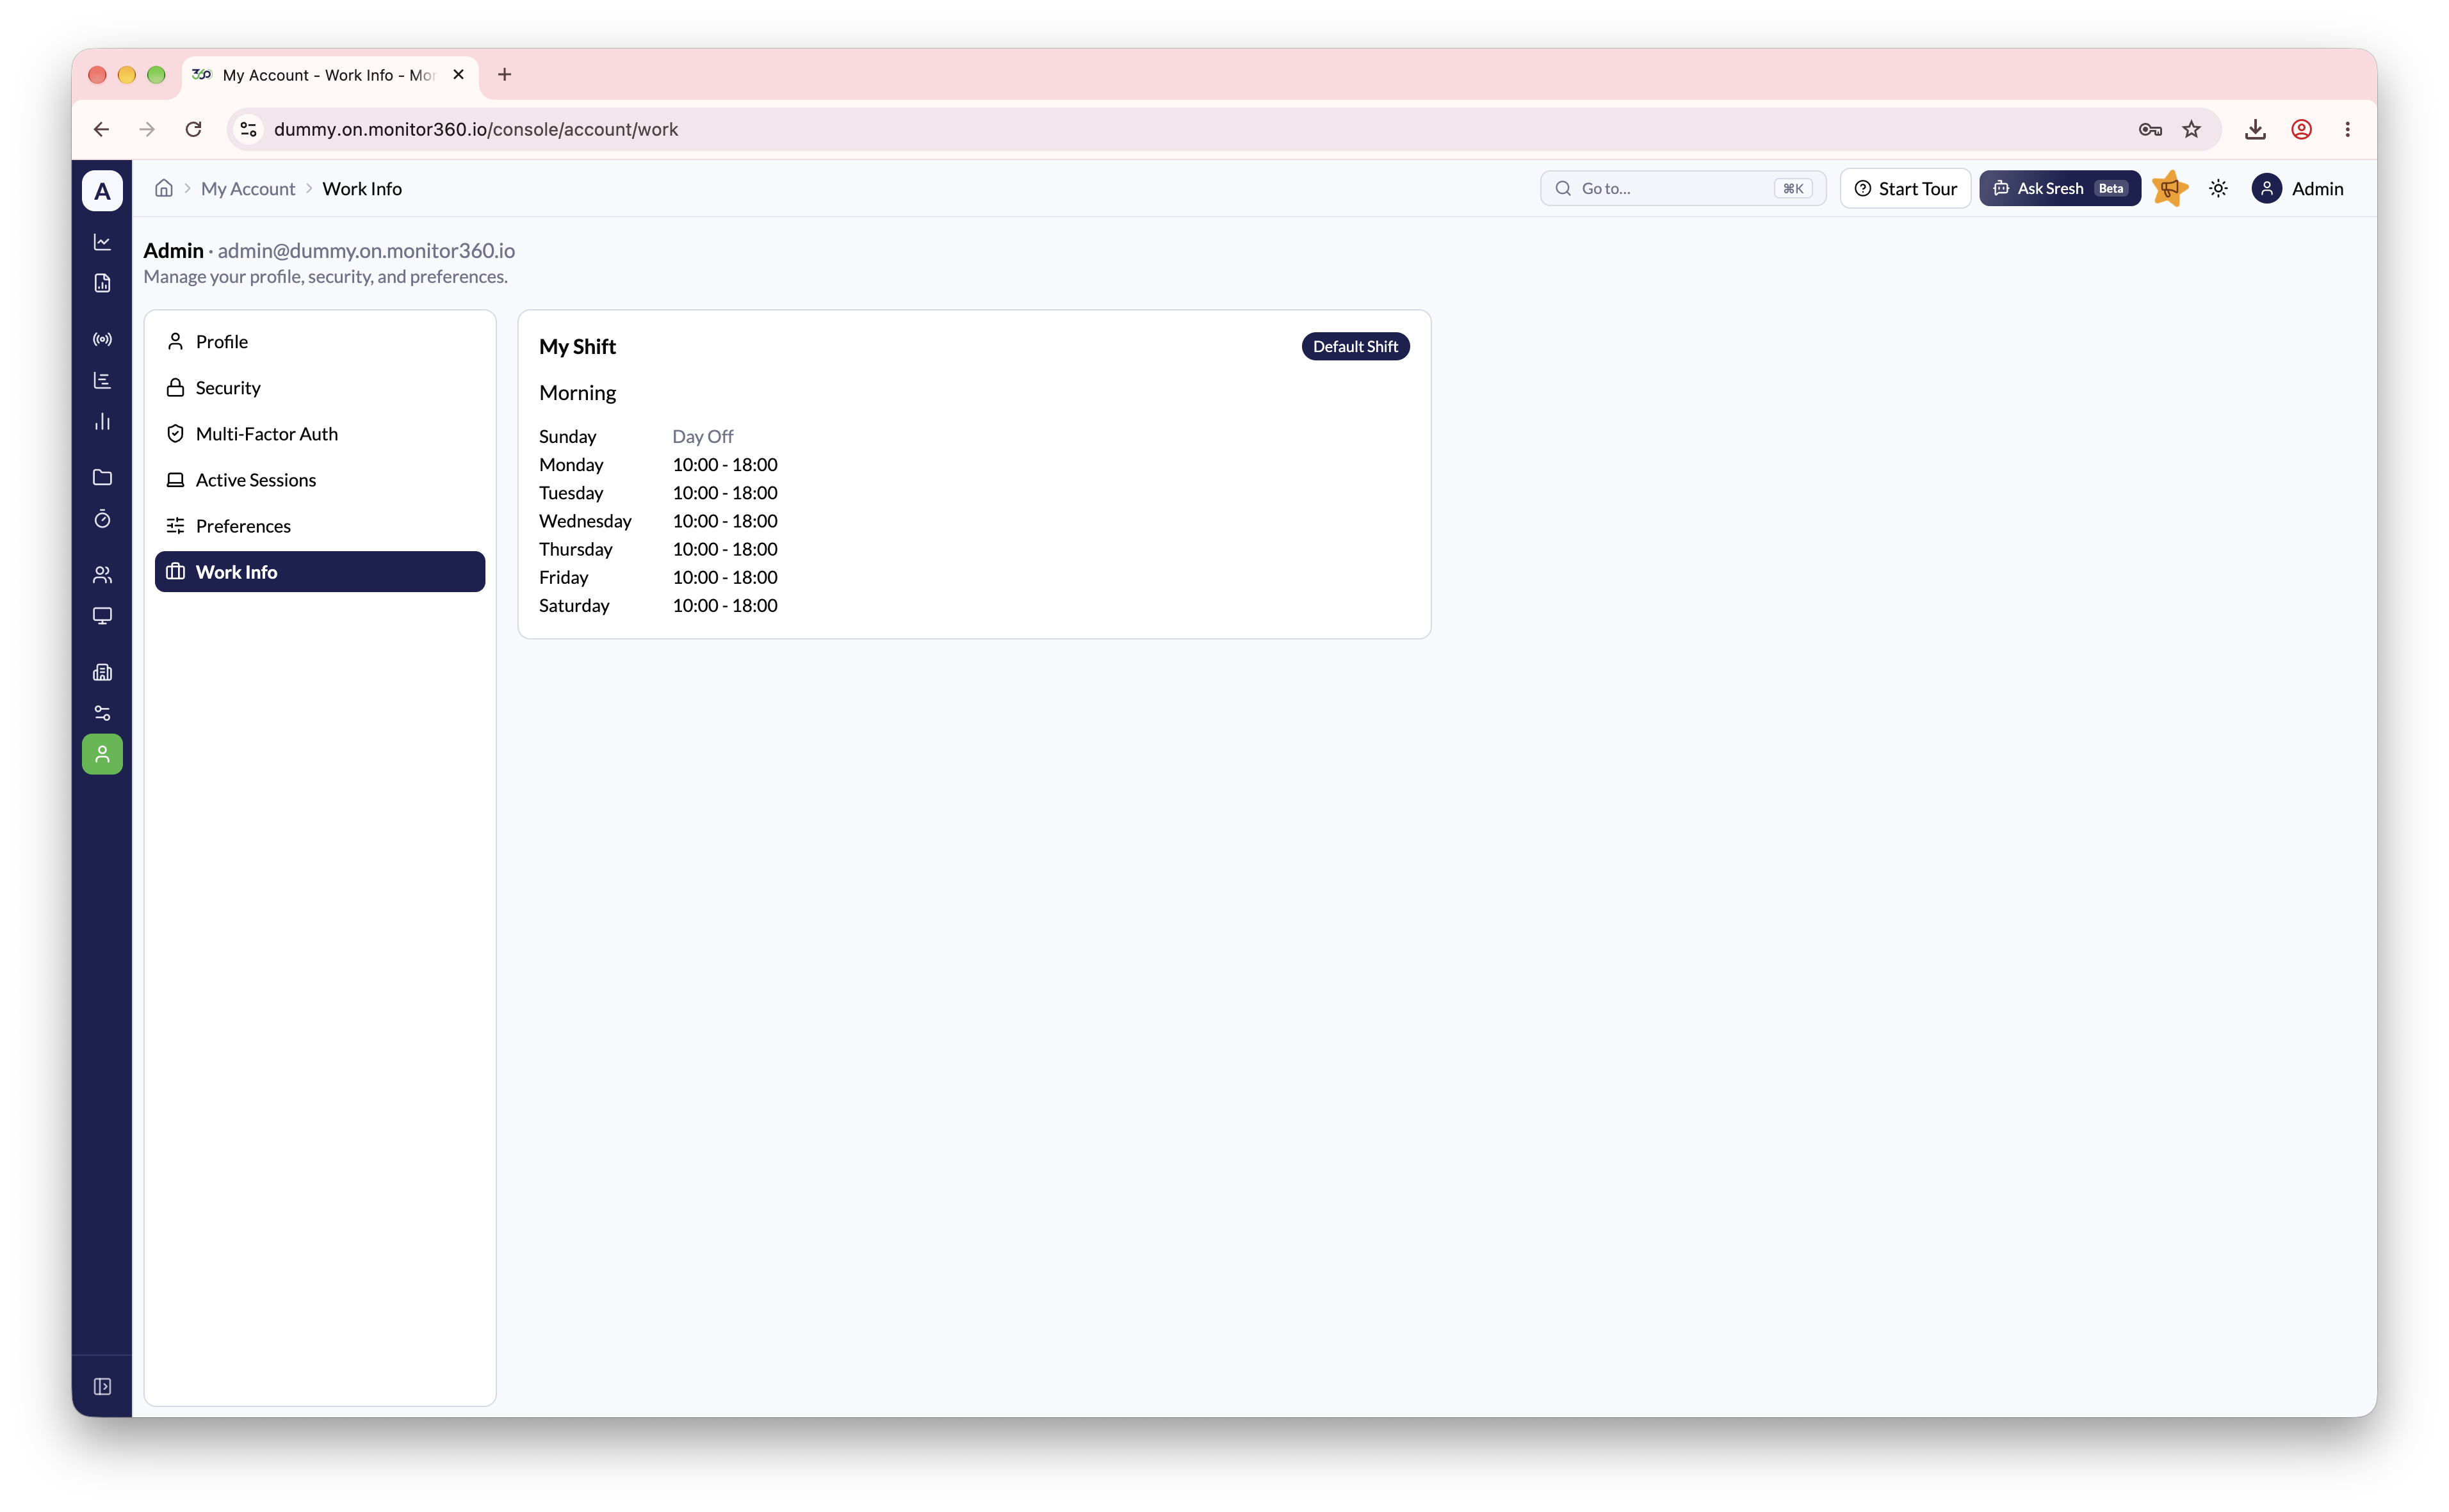Toggle the light/dark theme sun icon
Viewport: 2449px width, 1512px height.
(2218, 188)
